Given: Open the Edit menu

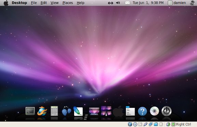Looking at the screenshot, I should click(44, 3).
